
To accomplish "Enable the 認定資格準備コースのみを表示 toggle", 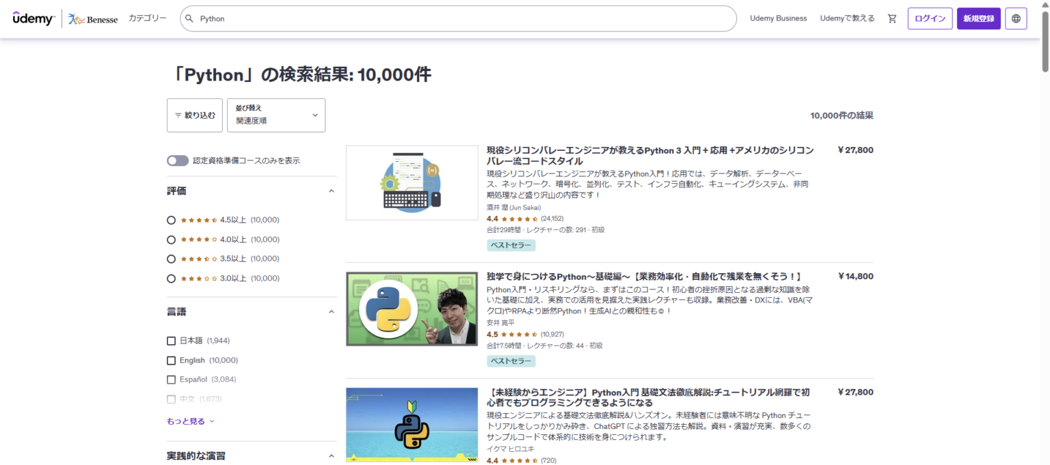I will [x=177, y=160].
